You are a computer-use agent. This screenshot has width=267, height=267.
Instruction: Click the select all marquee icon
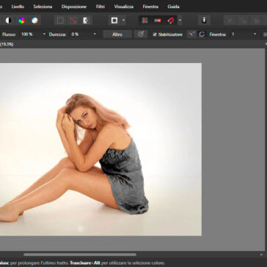60,21
